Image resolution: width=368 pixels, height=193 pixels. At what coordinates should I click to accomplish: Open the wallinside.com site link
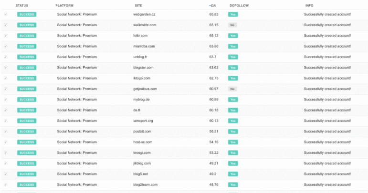145,25
